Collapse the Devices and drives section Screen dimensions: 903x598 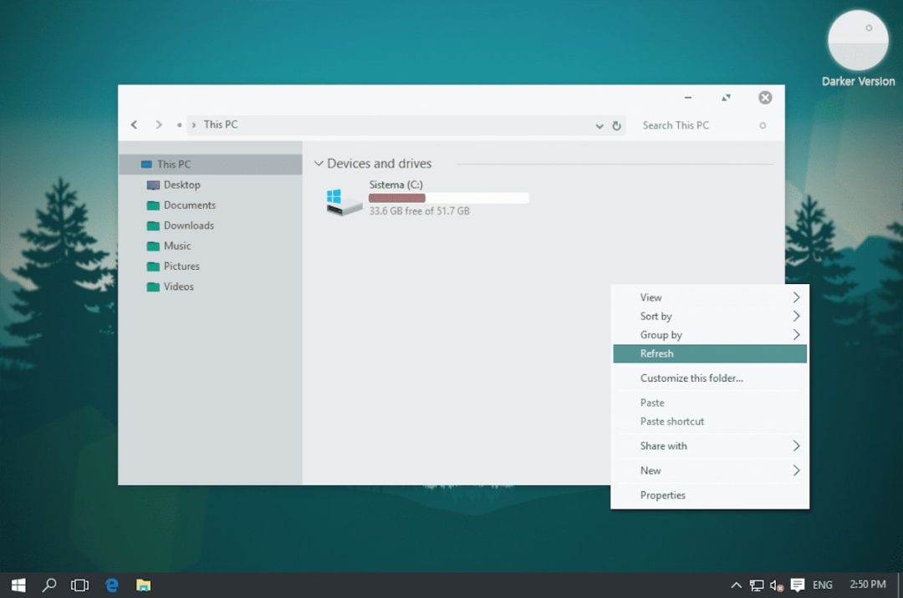(x=318, y=164)
